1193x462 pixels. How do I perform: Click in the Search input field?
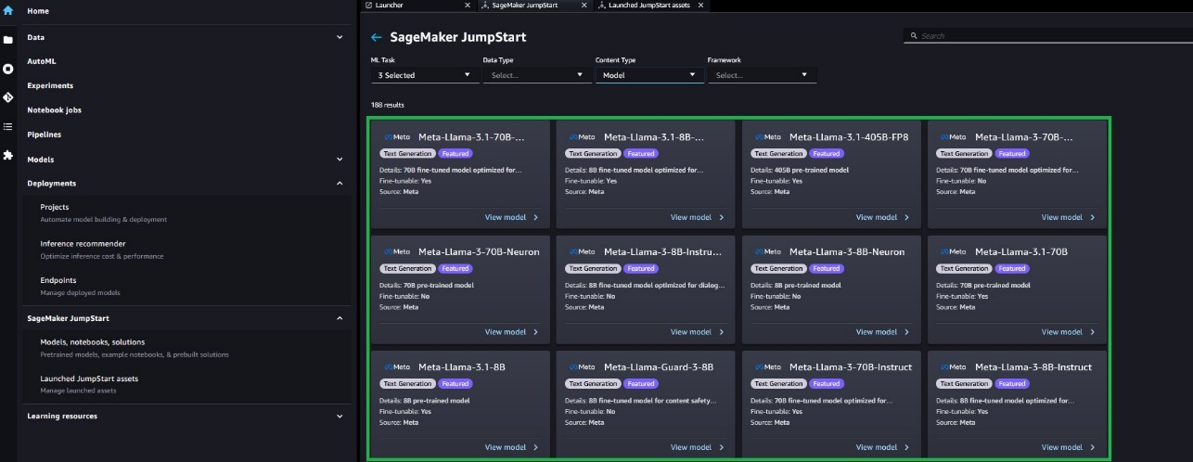1048,36
